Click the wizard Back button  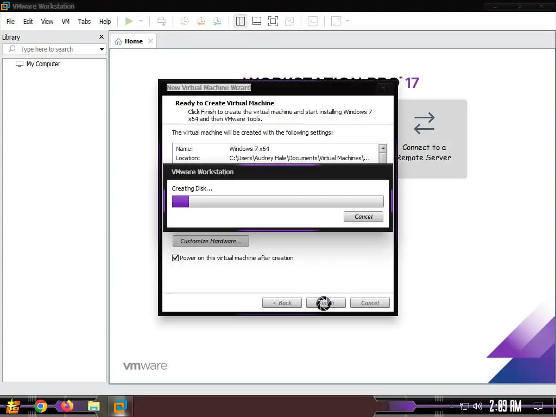(x=282, y=303)
